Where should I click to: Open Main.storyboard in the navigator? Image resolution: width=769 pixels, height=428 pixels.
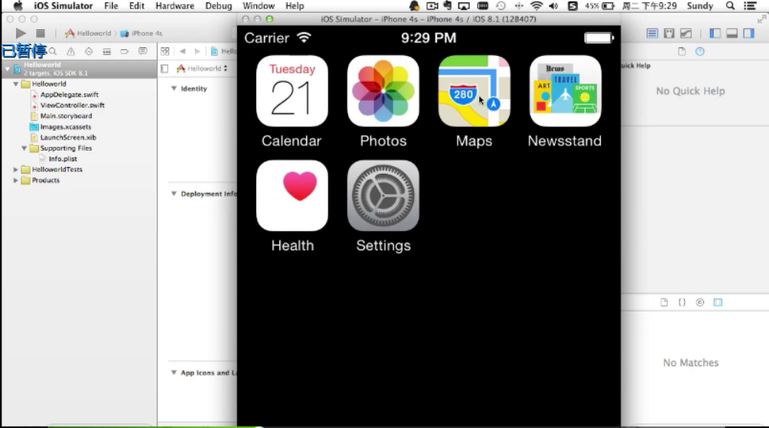(66, 116)
